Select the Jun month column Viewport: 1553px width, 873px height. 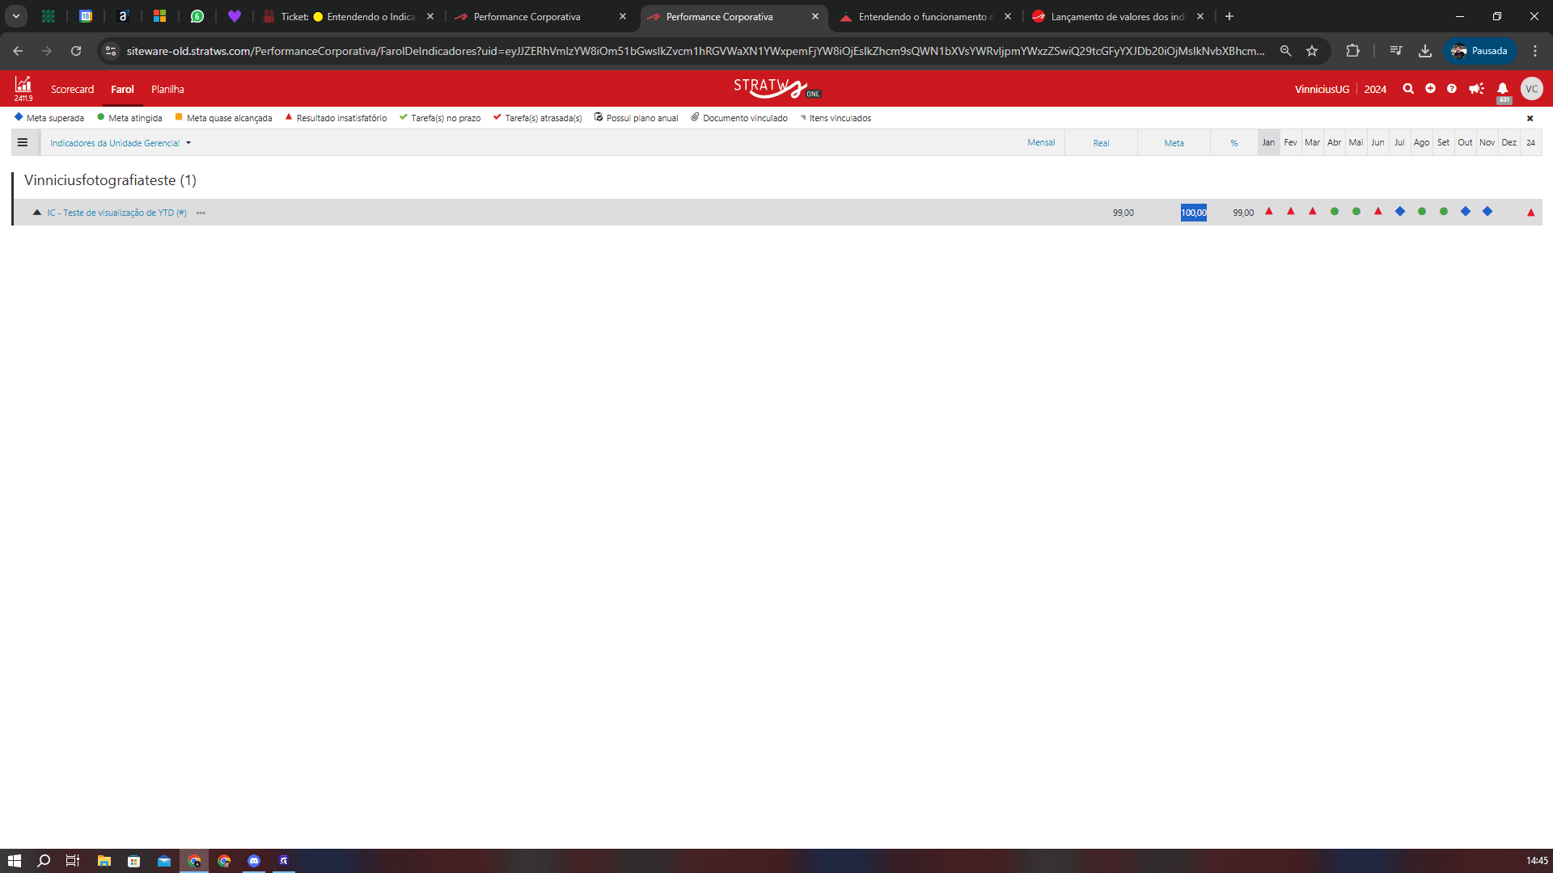tap(1377, 142)
